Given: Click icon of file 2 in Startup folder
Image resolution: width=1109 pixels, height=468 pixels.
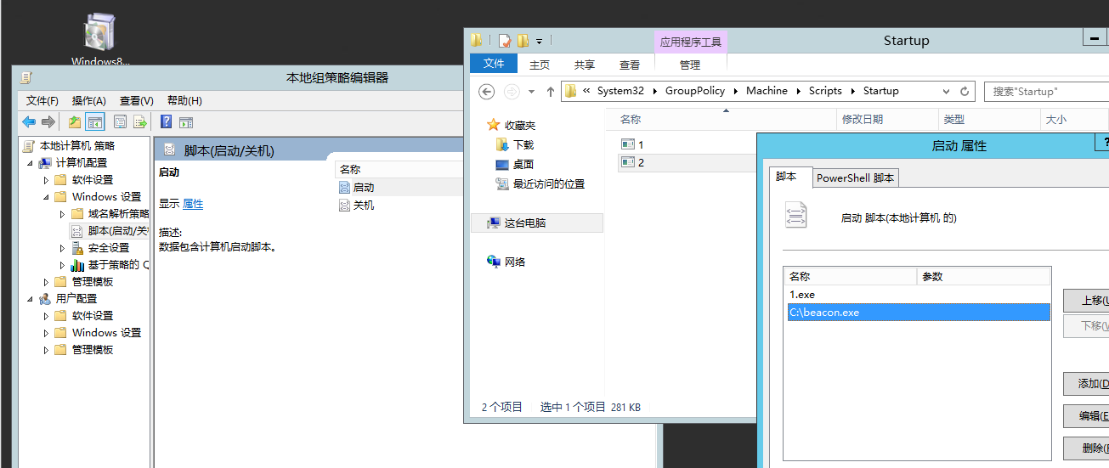Looking at the screenshot, I should coord(628,162).
